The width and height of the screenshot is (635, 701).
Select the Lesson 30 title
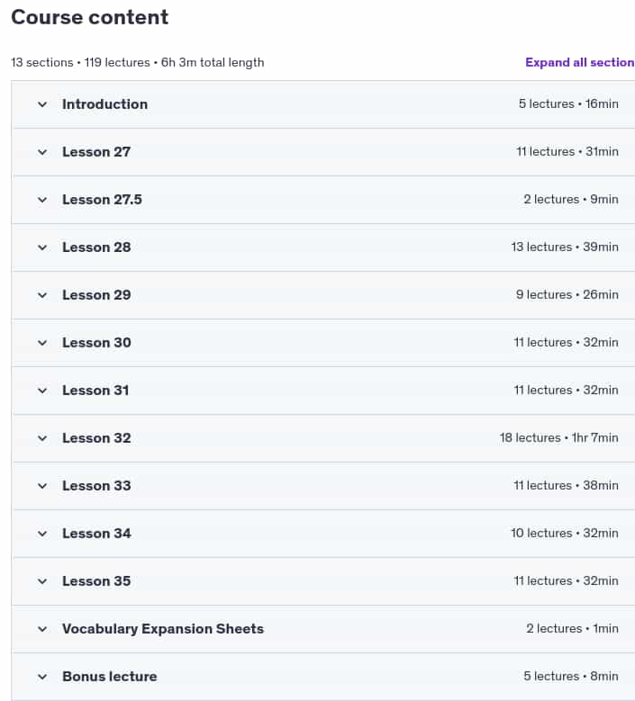[x=96, y=343]
